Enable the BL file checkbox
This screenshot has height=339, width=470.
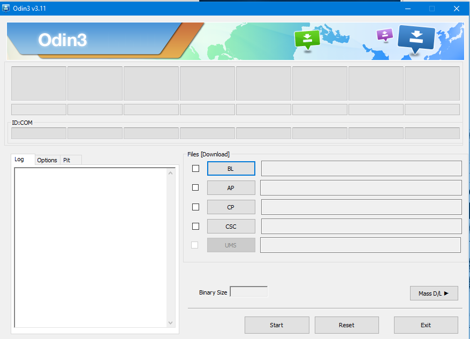coord(195,168)
